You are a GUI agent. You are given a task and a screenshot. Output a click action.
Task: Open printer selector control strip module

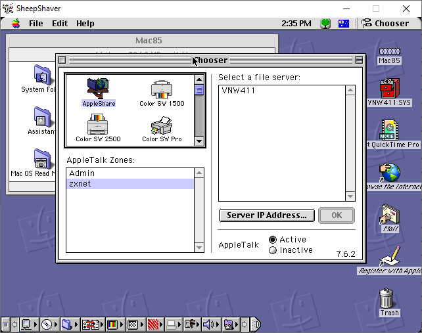click(x=173, y=324)
